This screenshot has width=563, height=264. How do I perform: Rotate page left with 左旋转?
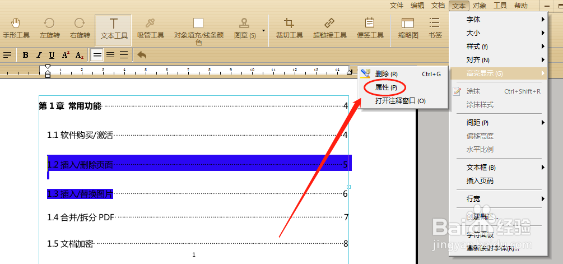tap(49, 29)
